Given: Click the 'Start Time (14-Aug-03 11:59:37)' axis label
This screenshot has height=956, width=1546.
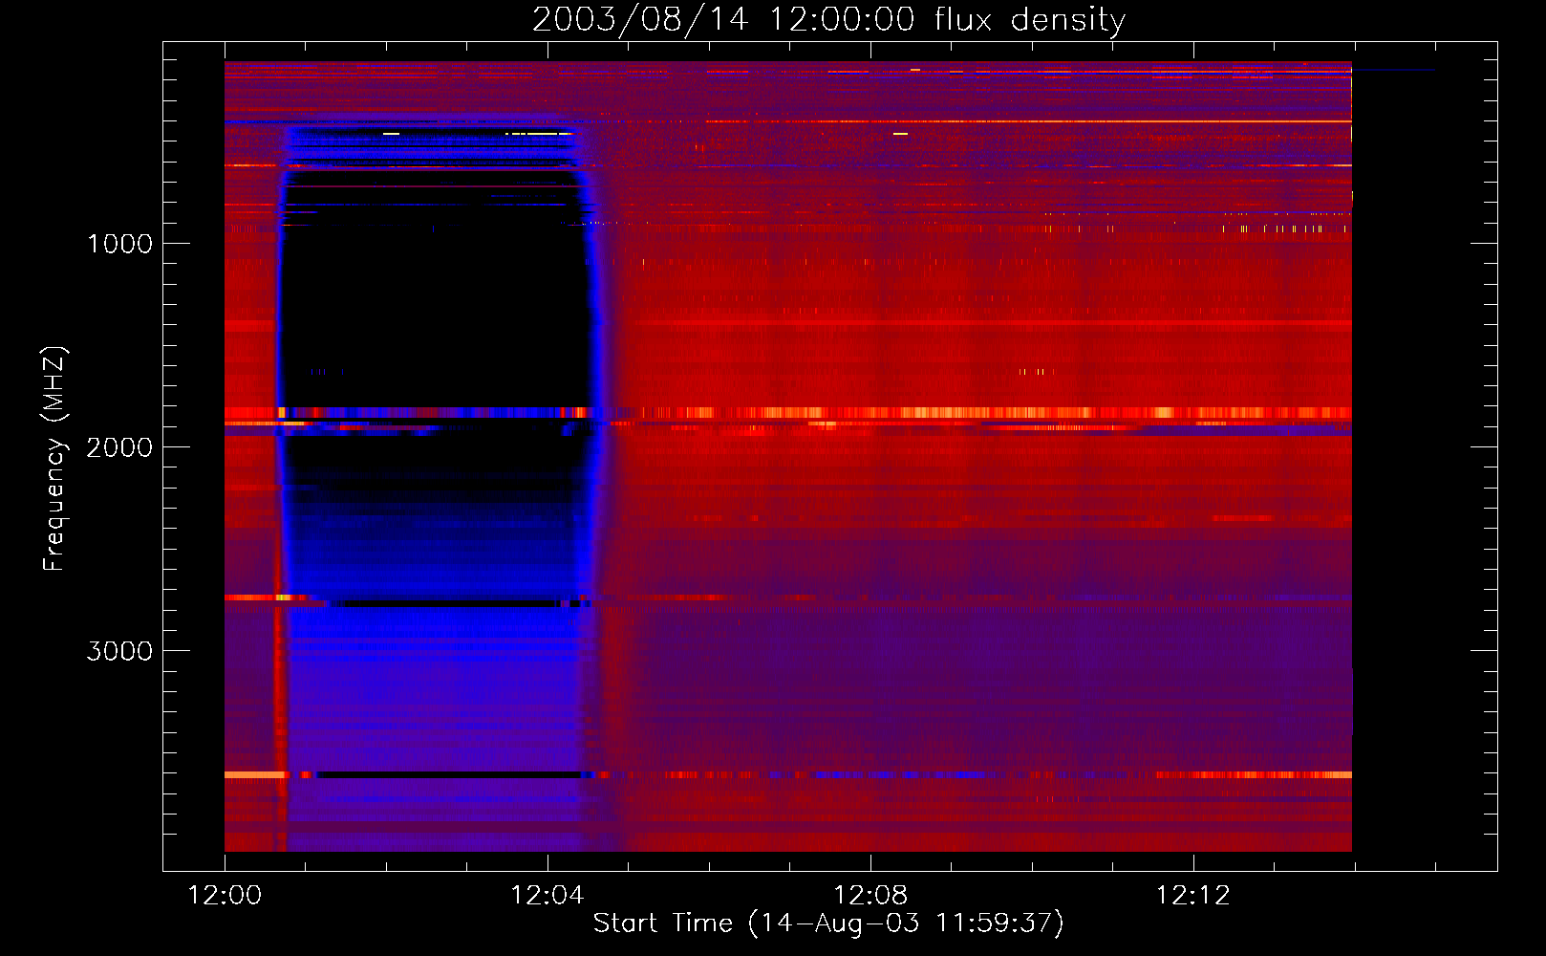Looking at the screenshot, I should point(828,923).
